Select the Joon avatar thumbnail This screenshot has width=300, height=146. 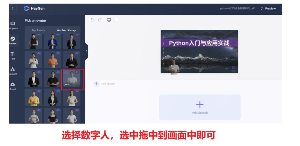coord(72,79)
